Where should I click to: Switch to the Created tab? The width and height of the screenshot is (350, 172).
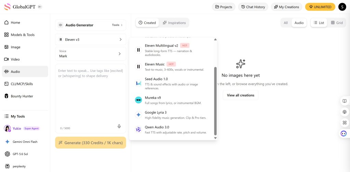point(147,23)
